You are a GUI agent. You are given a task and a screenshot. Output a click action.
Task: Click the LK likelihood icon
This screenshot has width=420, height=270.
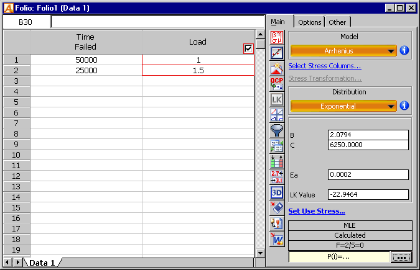(277, 99)
